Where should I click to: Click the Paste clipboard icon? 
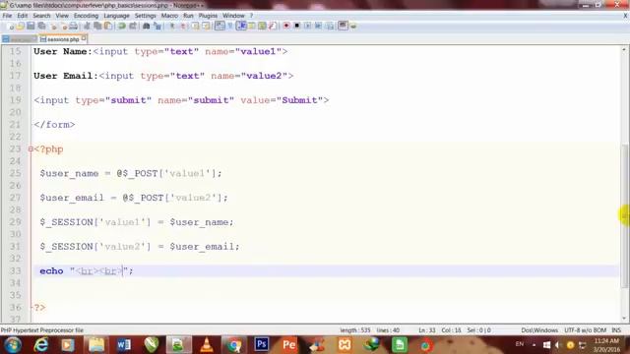tap(108, 27)
